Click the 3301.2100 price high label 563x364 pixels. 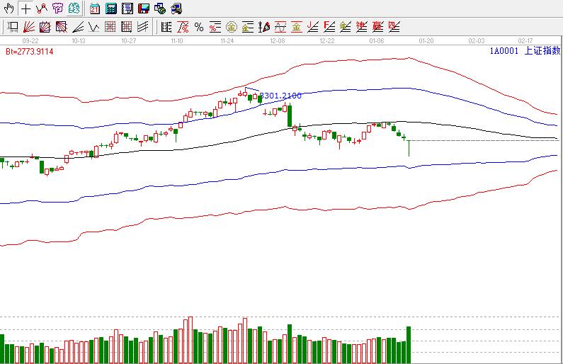tap(280, 95)
